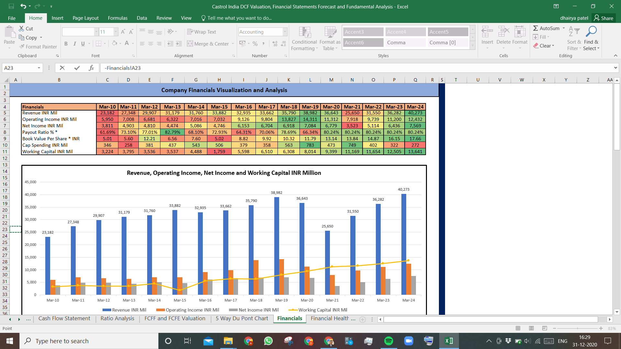Open Format as Table gallery
621x349 pixels.
pos(330,39)
